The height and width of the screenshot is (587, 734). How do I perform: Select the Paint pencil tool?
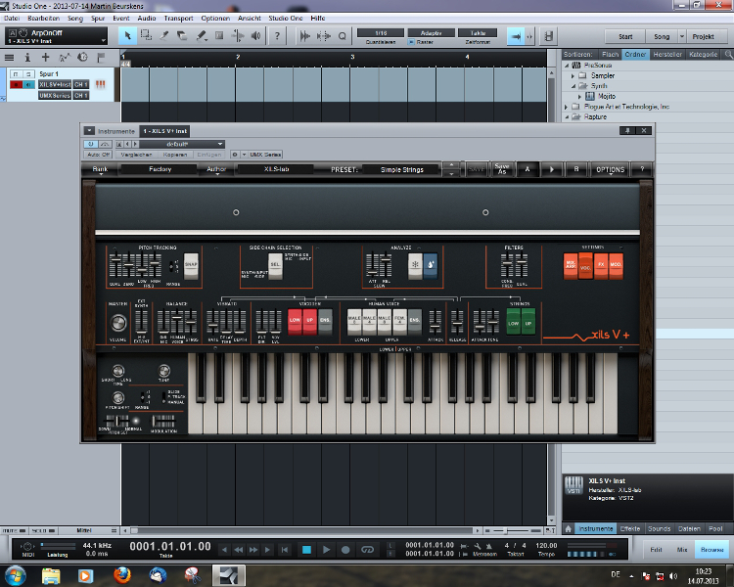(x=202, y=35)
